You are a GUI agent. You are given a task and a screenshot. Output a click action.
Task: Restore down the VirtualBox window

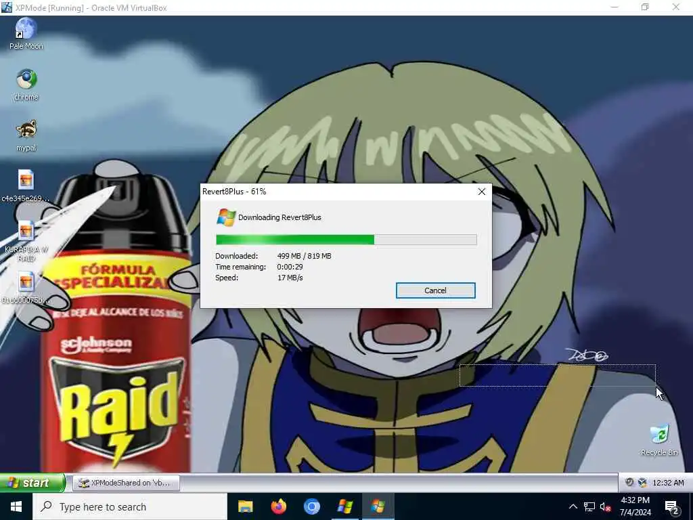coord(645,7)
